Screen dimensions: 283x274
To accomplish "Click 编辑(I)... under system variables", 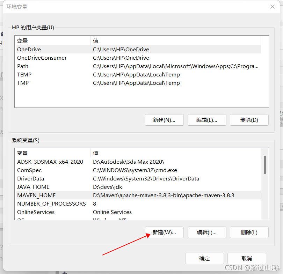I will tap(207, 232).
